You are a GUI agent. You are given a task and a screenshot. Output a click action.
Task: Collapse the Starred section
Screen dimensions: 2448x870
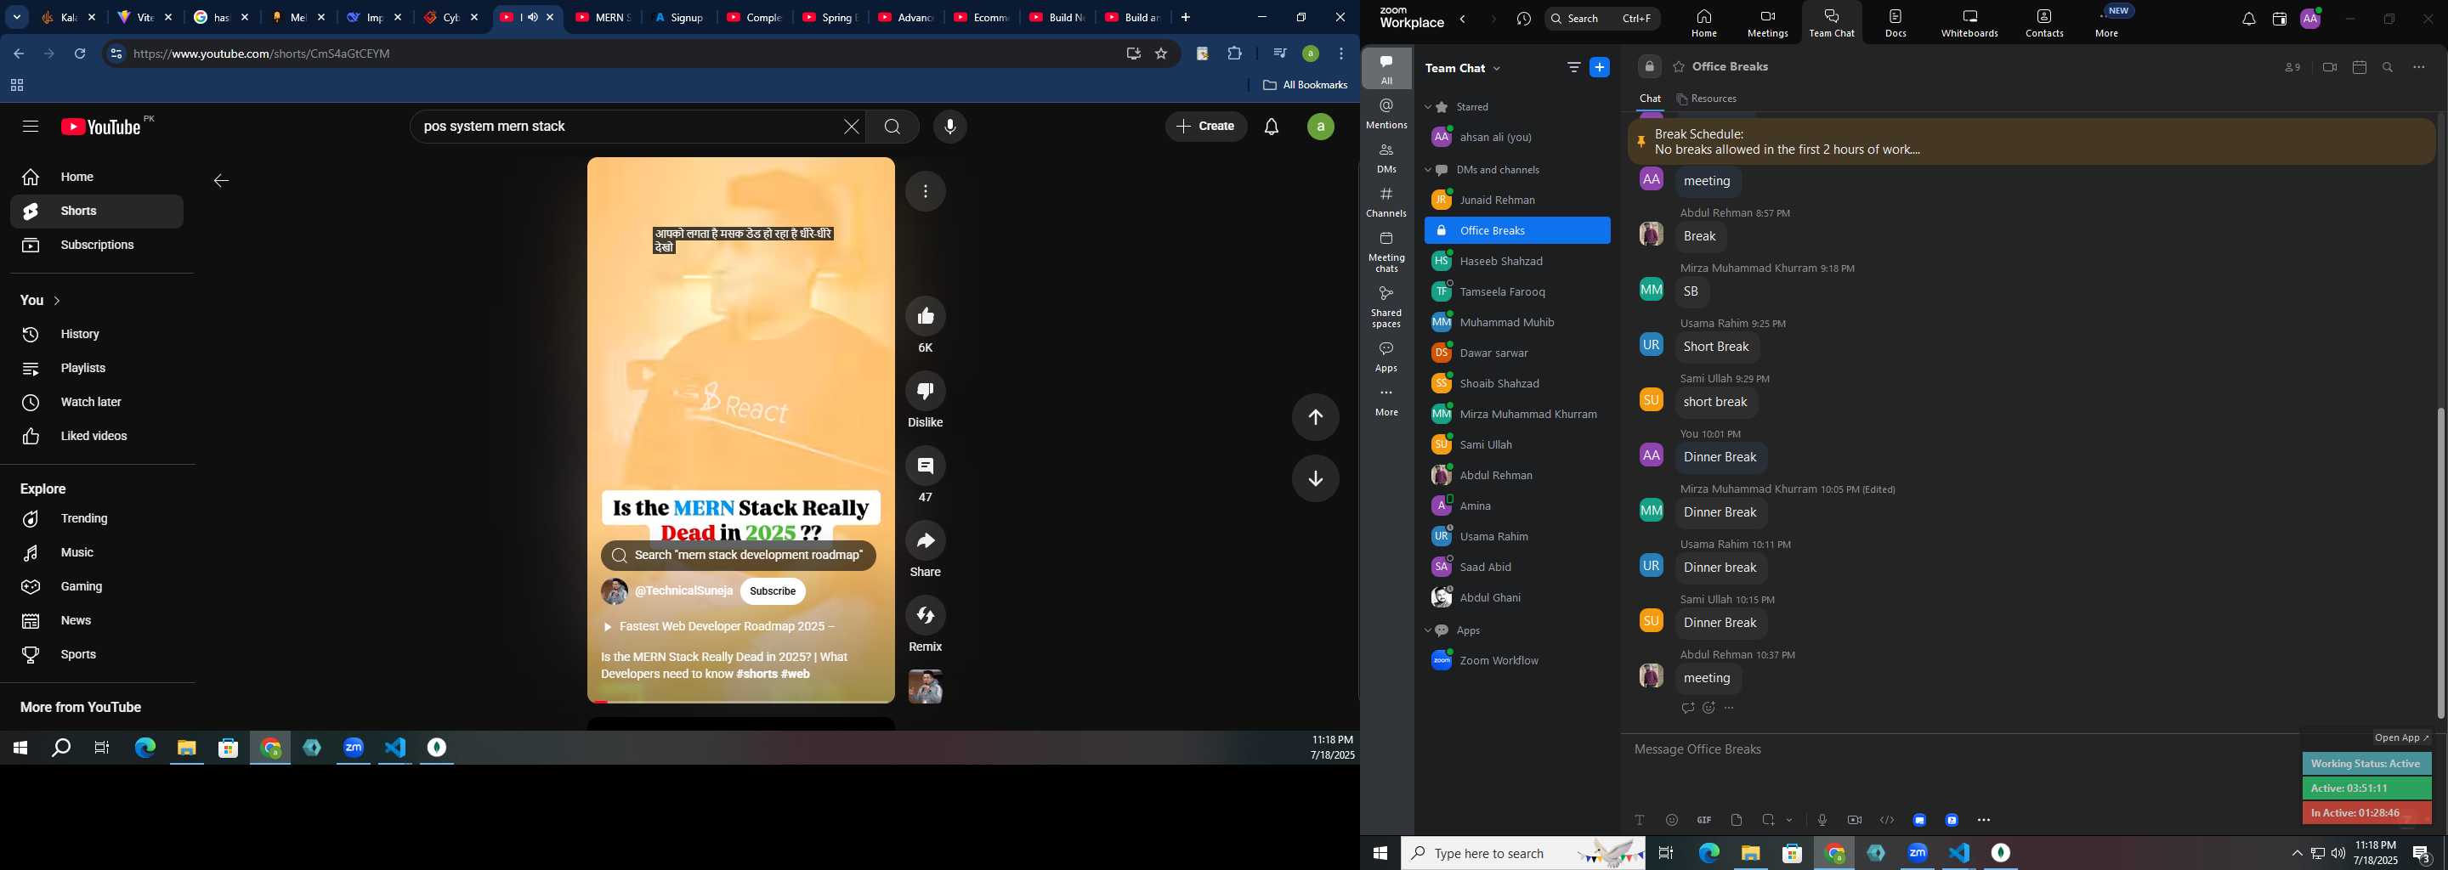point(1427,107)
